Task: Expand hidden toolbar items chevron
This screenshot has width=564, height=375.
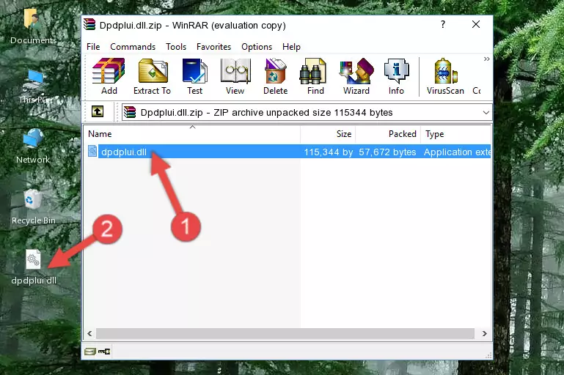Action: (487, 59)
